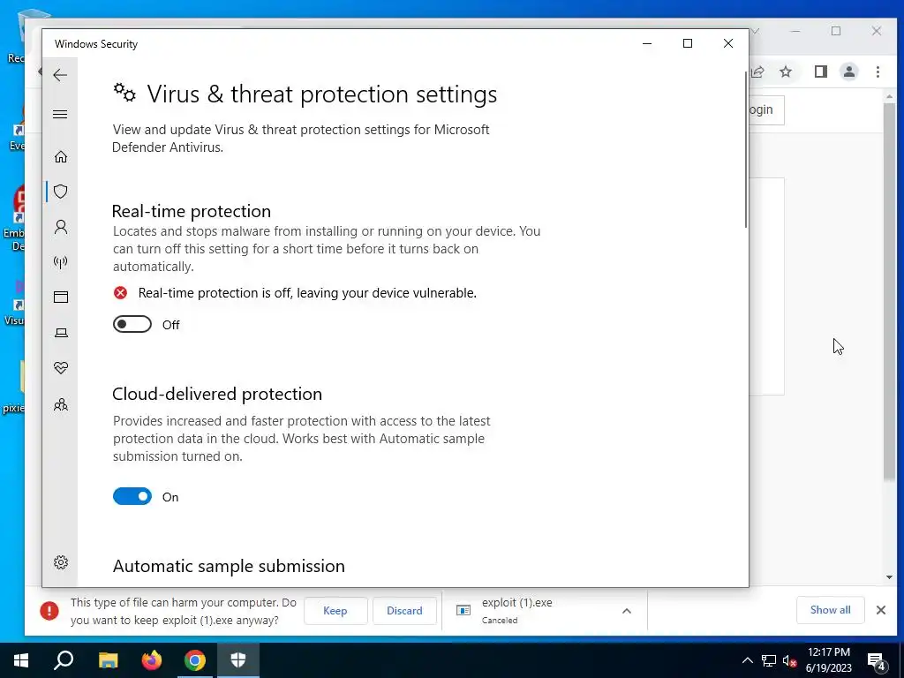Click the settings gears icon beside page title
This screenshot has width=904, height=678.
(124, 92)
